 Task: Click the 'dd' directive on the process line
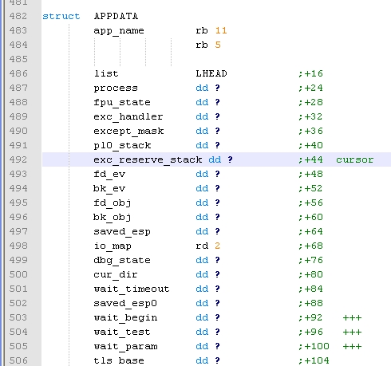click(x=202, y=88)
